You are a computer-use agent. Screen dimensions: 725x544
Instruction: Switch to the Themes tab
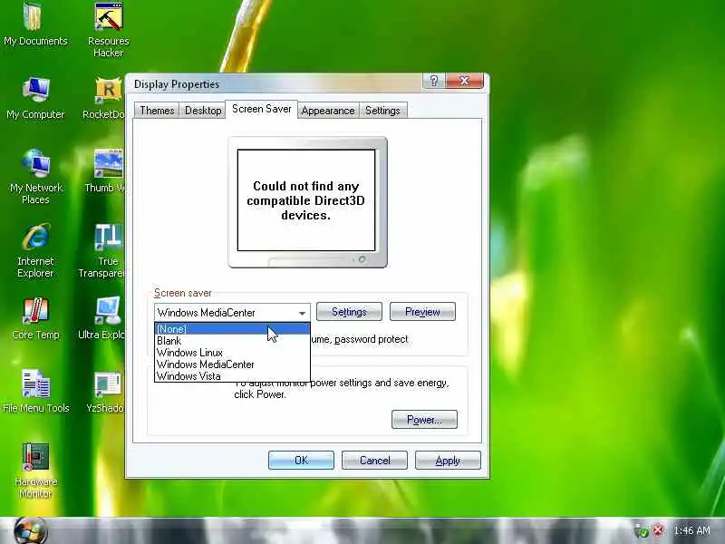(x=157, y=111)
